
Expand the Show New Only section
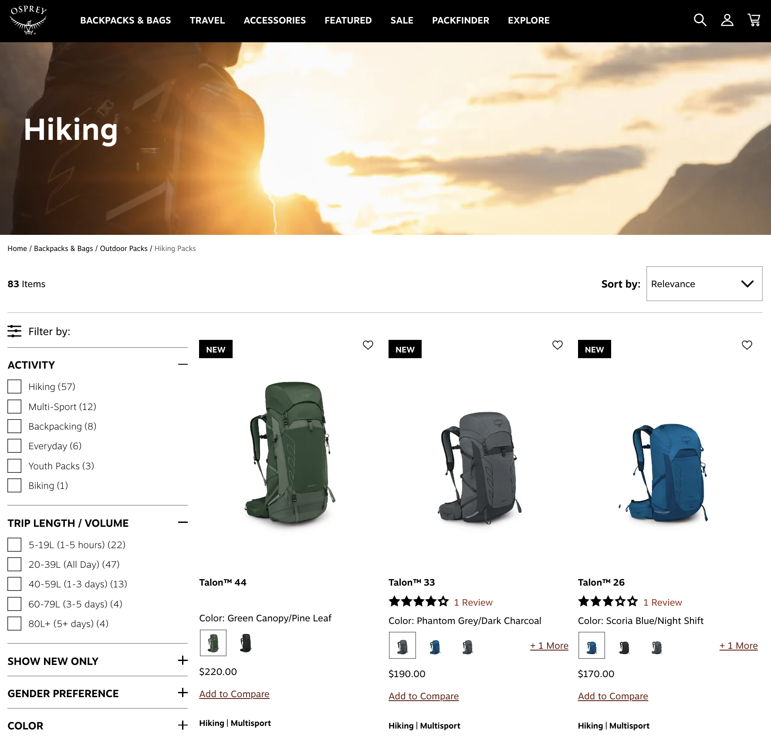[183, 661]
